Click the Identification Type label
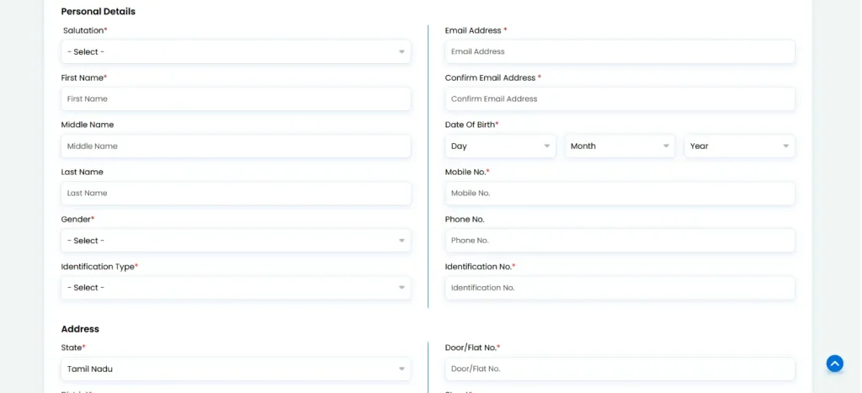This screenshot has width=862, height=393. pos(99,267)
